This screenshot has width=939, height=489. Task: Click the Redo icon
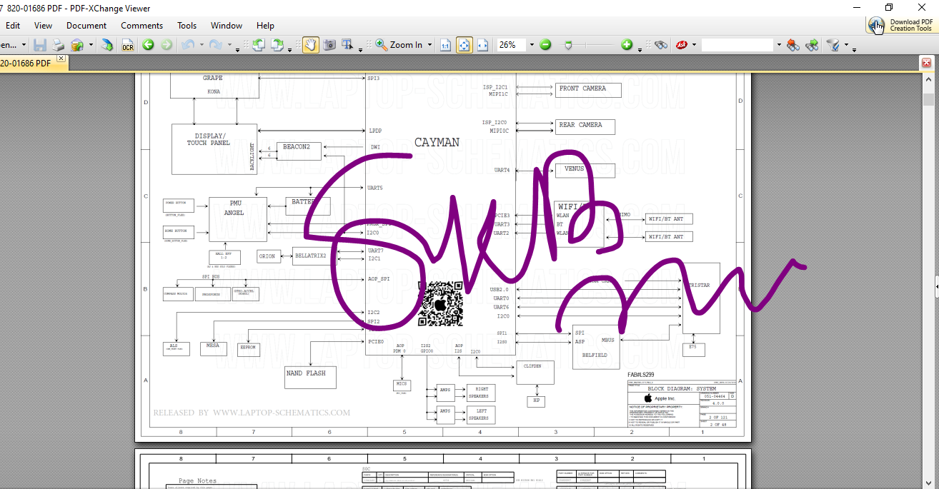[217, 45]
